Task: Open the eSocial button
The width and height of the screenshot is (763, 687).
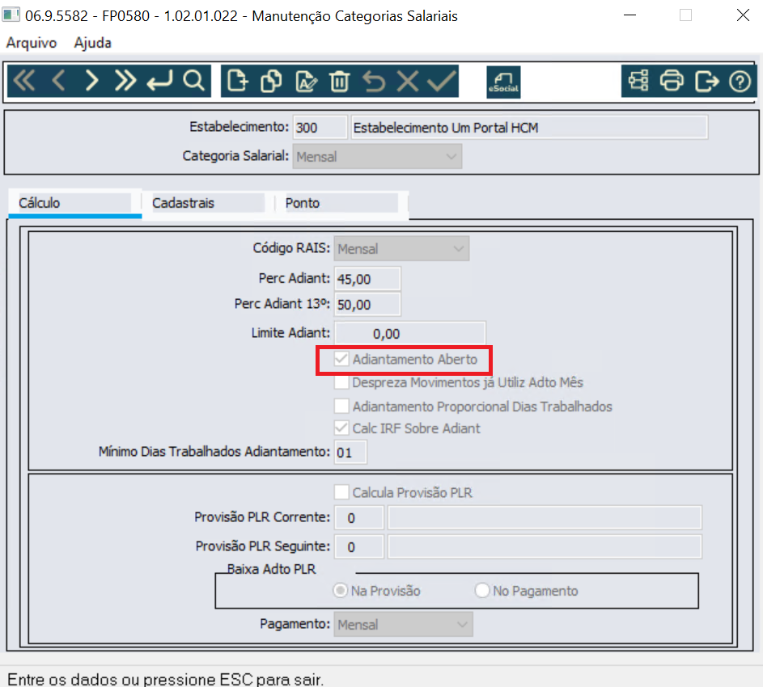Action: pos(503,82)
